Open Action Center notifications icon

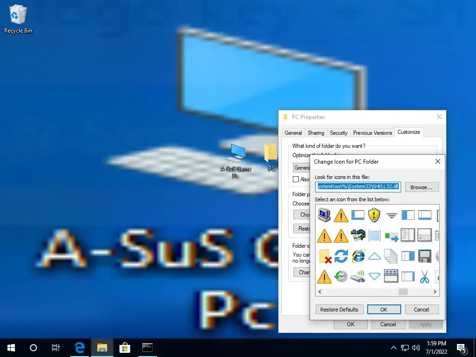point(462,349)
